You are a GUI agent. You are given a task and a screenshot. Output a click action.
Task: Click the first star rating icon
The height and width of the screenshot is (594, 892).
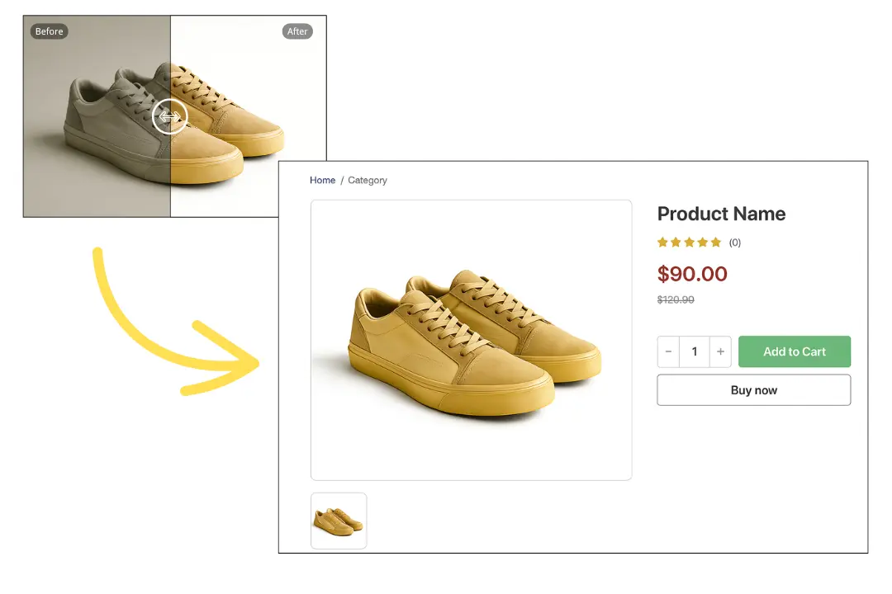click(662, 243)
